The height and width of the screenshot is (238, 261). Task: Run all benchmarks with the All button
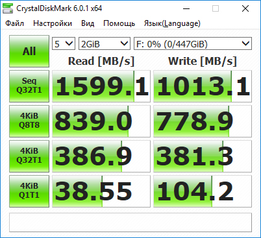(29, 51)
